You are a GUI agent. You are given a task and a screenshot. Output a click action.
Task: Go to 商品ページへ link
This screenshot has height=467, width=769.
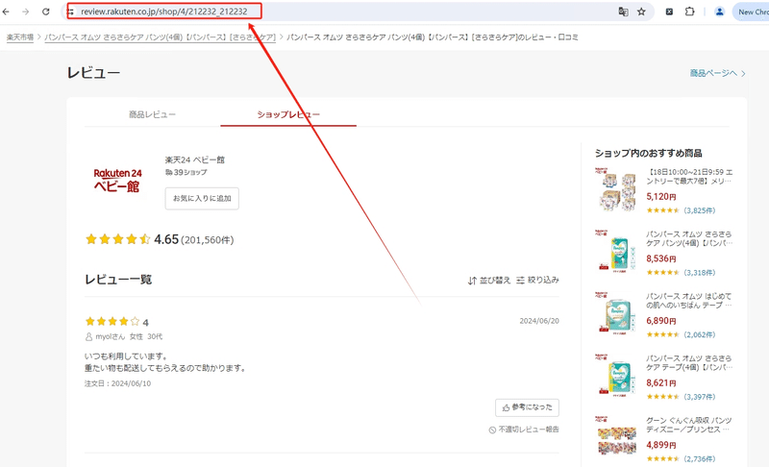point(717,73)
